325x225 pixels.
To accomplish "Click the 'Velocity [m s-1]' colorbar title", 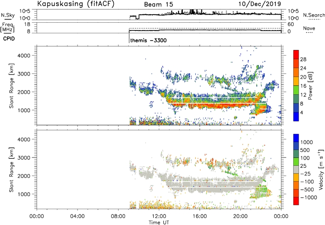I will click(321, 169).
